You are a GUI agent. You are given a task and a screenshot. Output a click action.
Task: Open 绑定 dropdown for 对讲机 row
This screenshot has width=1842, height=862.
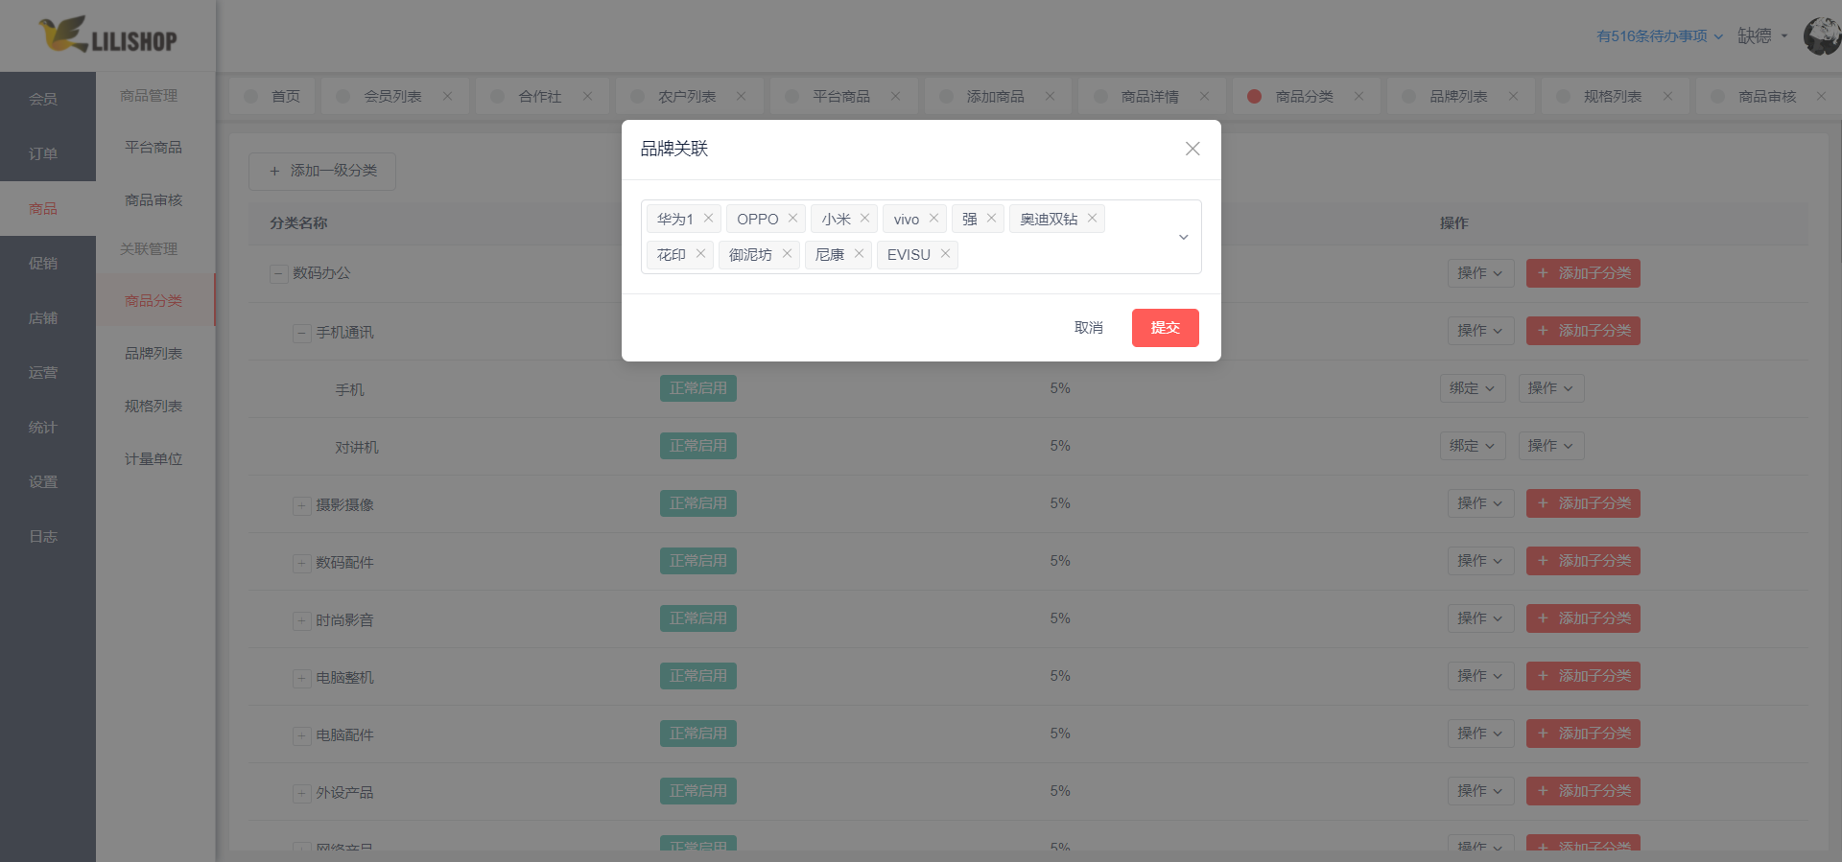click(1473, 446)
